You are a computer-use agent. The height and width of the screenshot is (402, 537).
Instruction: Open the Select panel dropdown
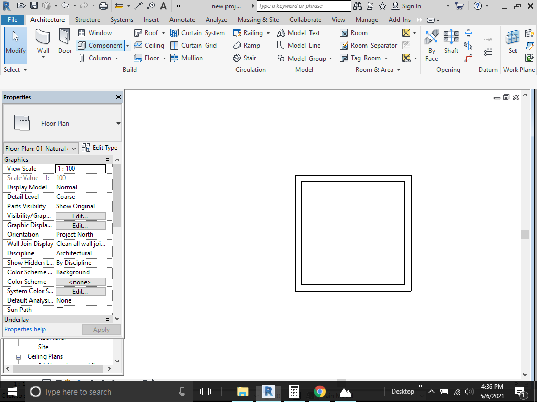pyautogui.click(x=15, y=70)
